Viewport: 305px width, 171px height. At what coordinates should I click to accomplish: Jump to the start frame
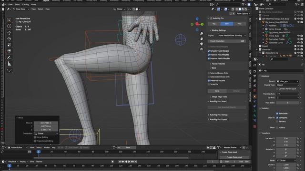point(120,161)
